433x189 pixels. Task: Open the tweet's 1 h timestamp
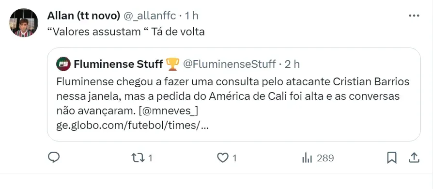tap(191, 16)
